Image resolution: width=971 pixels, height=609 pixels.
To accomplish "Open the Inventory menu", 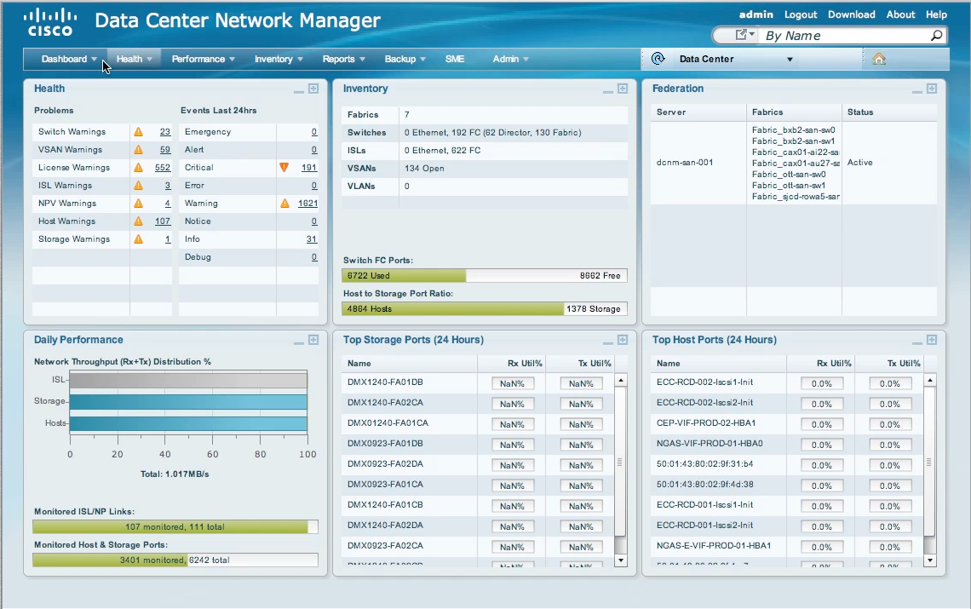I will point(279,59).
